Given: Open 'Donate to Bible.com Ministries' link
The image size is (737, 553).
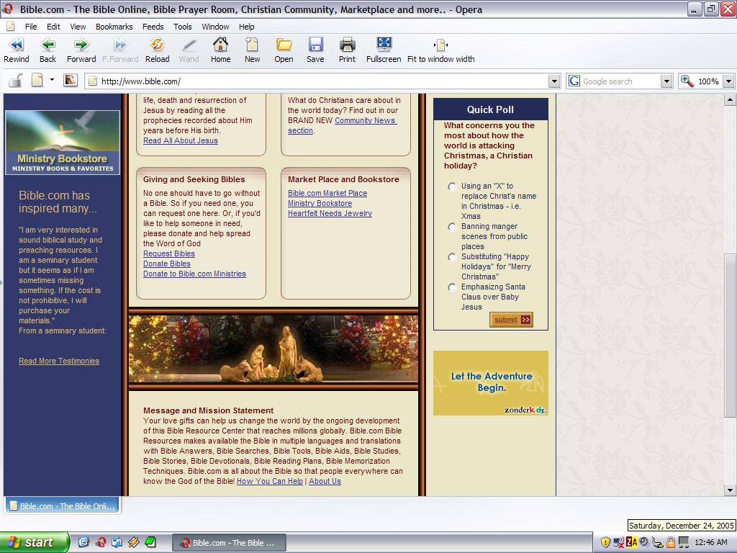Looking at the screenshot, I should tap(194, 274).
